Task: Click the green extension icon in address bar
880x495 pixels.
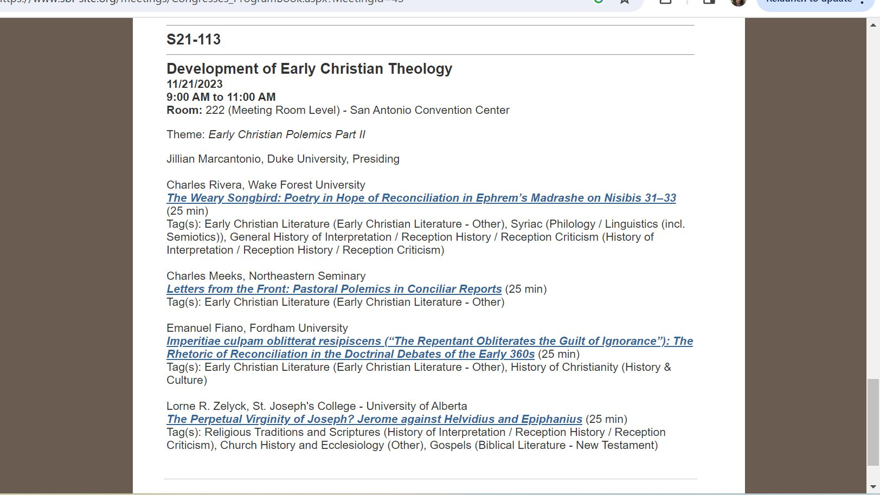Action: click(599, 2)
